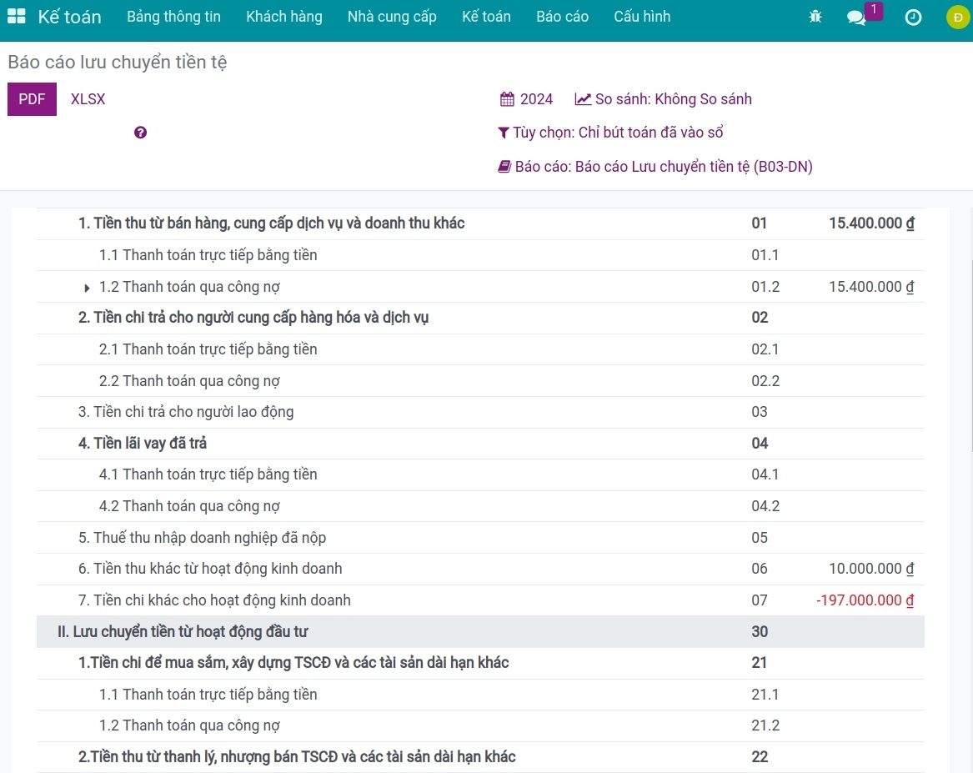Screen dimensions: 973x773
Task: Click the 10.000.000 ₫ amount on line 06
Action: 871,569
